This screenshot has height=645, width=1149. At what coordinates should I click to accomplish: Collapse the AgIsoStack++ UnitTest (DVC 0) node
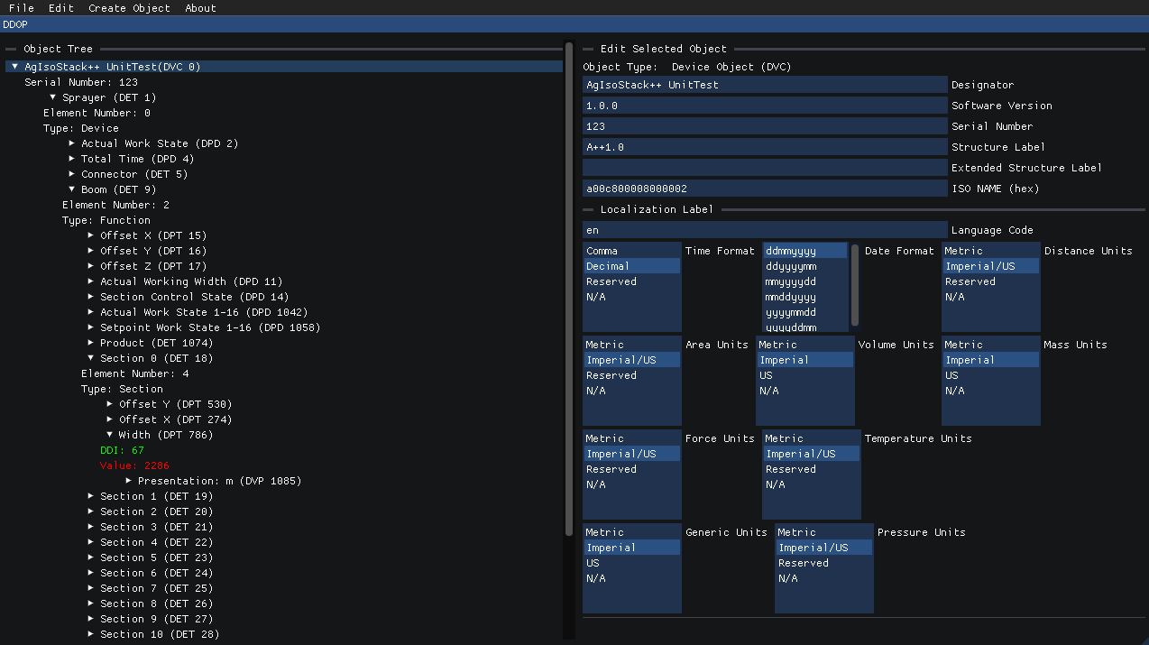pyautogui.click(x=15, y=67)
